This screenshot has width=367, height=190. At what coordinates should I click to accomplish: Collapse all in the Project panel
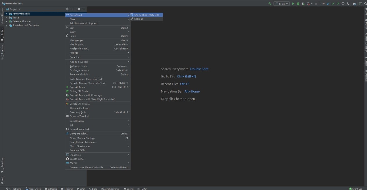click(x=73, y=9)
